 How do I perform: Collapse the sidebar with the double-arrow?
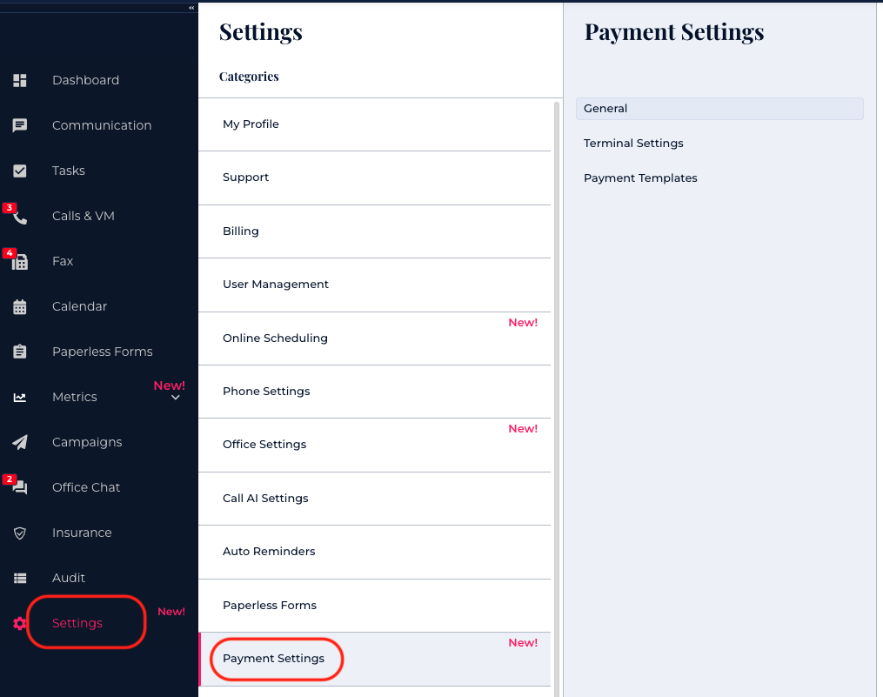coord(191,7)
